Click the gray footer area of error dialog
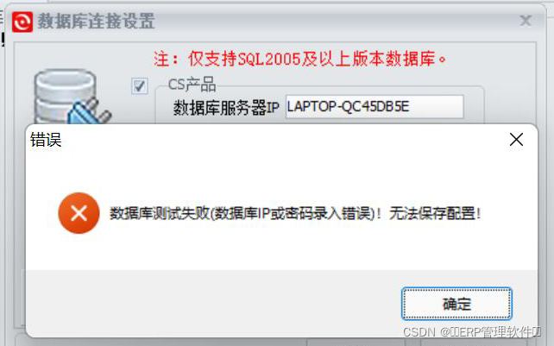The image size is (554, 346). point(281,304)
